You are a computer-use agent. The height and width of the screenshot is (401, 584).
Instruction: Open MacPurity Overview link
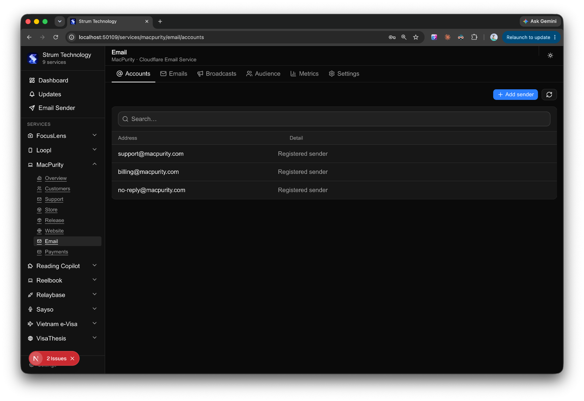click(56, 178)
